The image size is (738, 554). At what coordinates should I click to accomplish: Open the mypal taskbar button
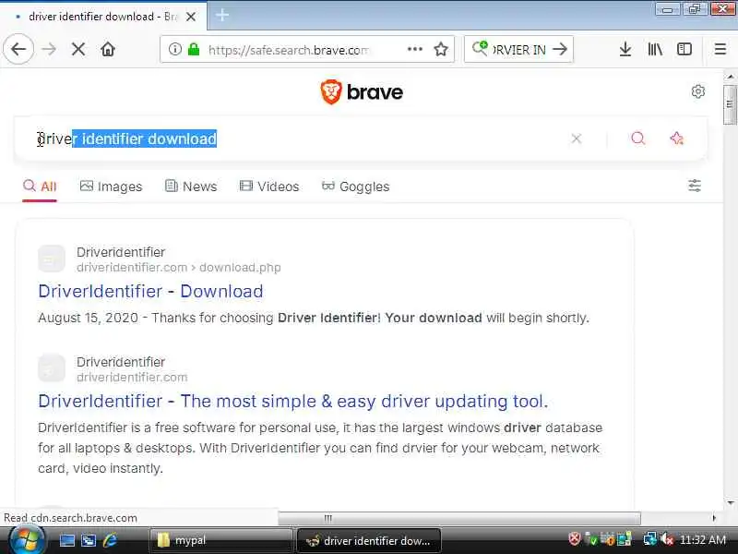tap(220, 540)
